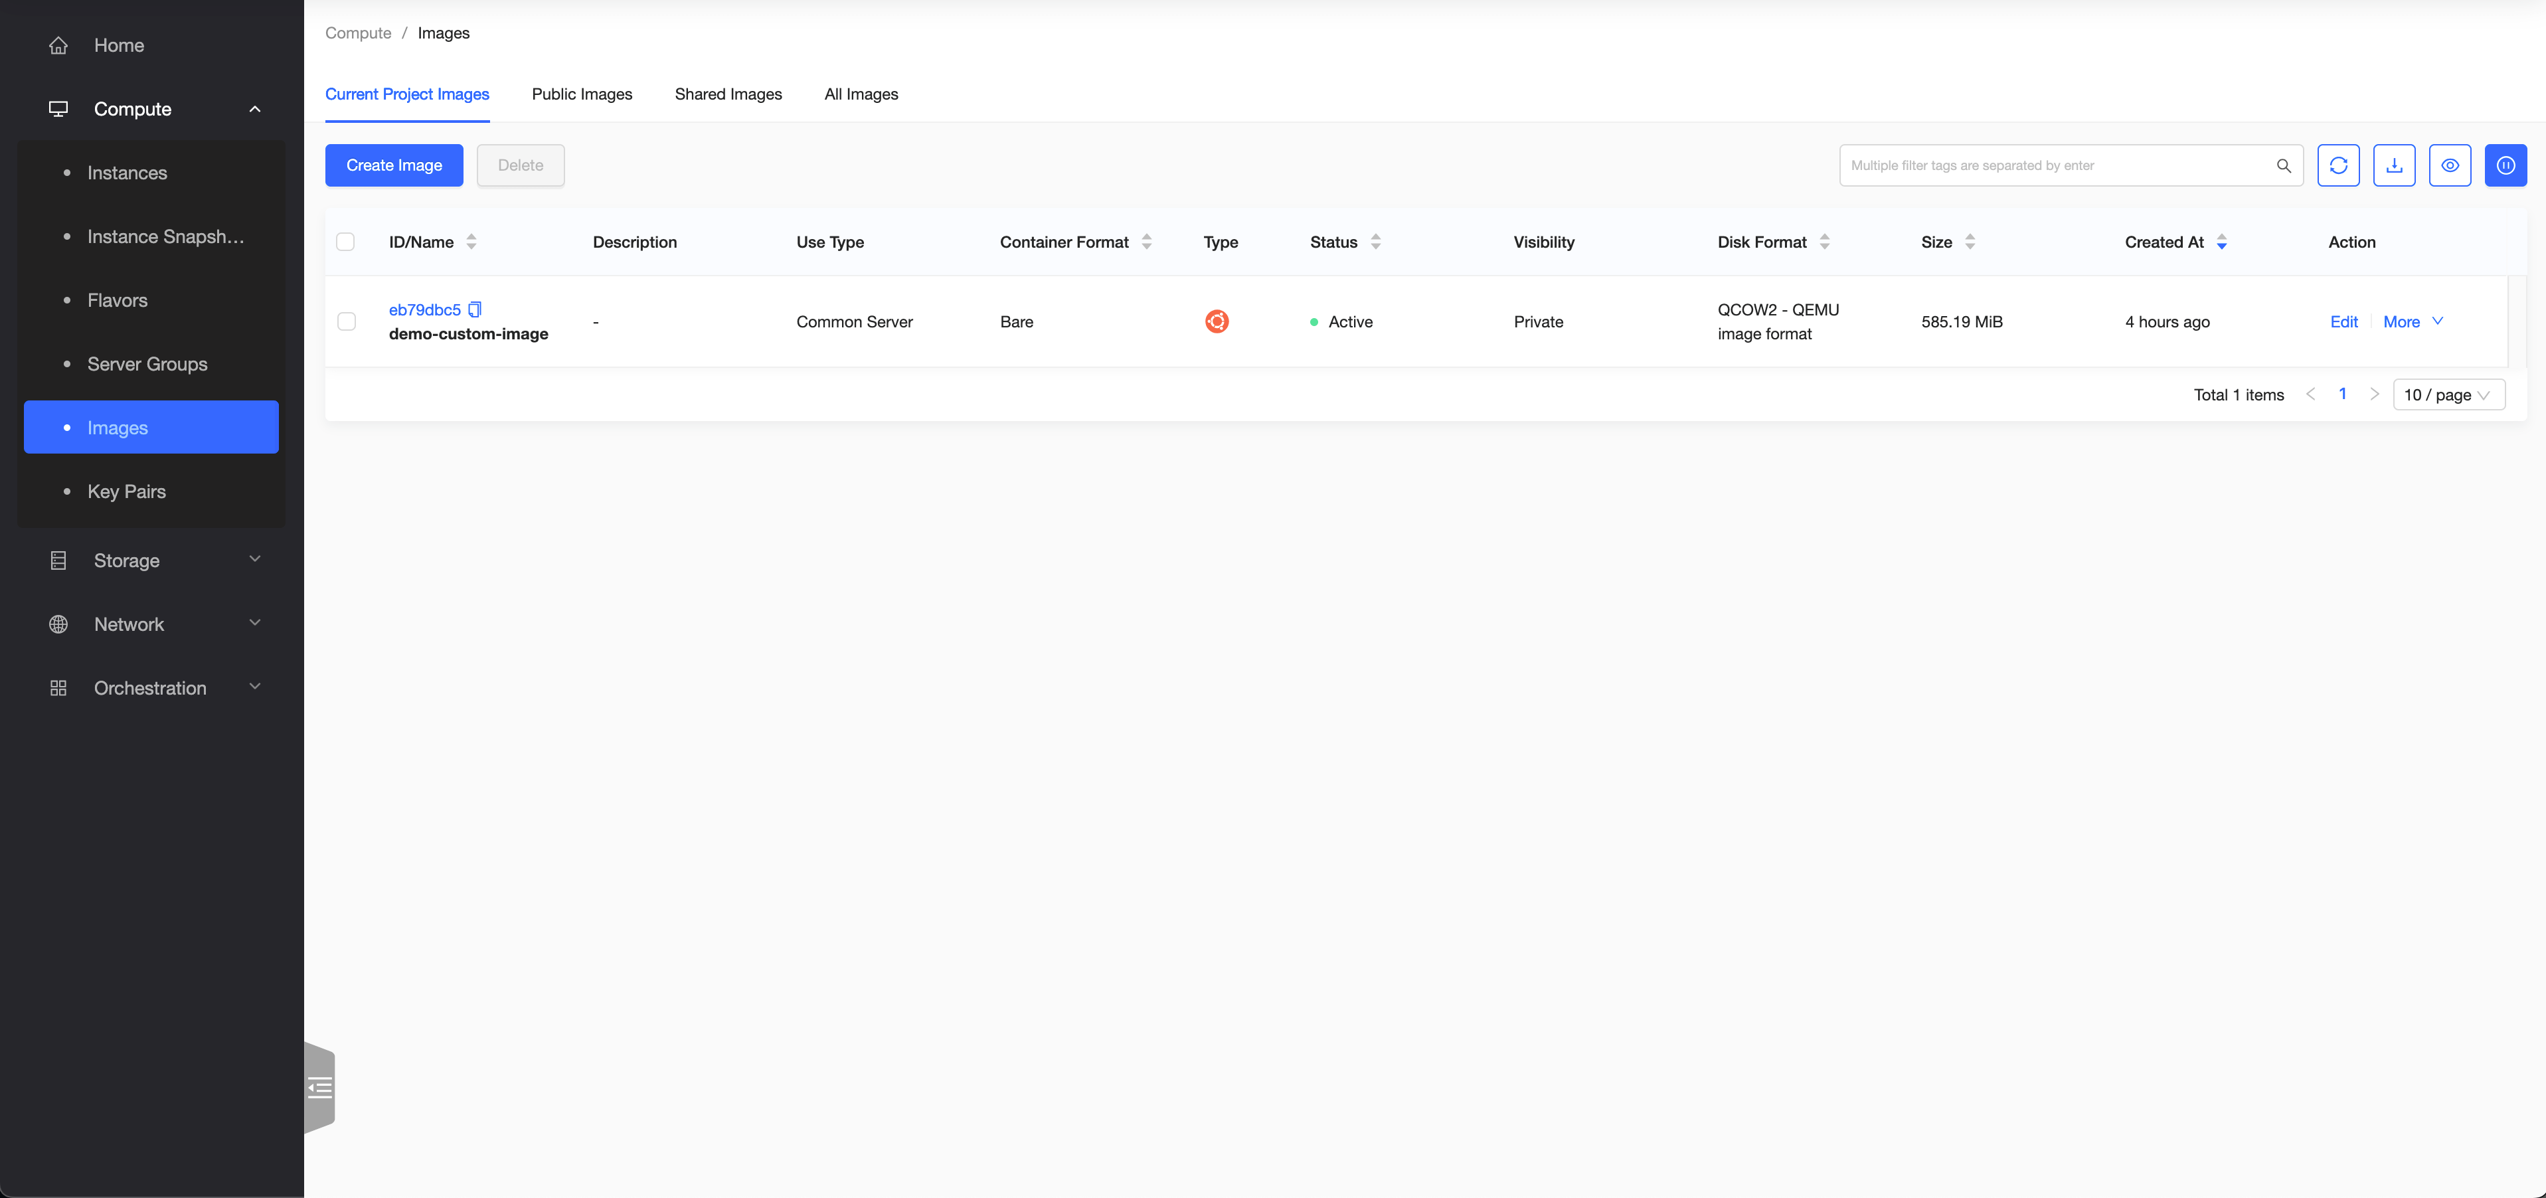Click the Home icon in sidebar
The image size is (2546, 1198).
pyautogui.click(x=58, y=45)
